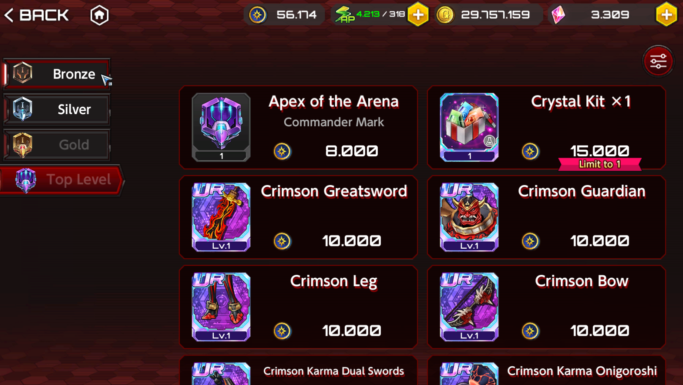Tap the arena medal currency icon
The width and height of the screenshot is (683, 385).
tap(257, 15)
